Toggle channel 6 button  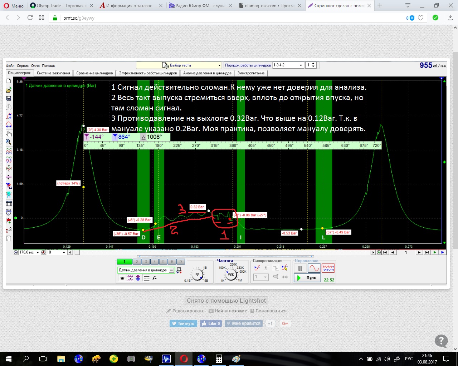[x=172, y=262]
